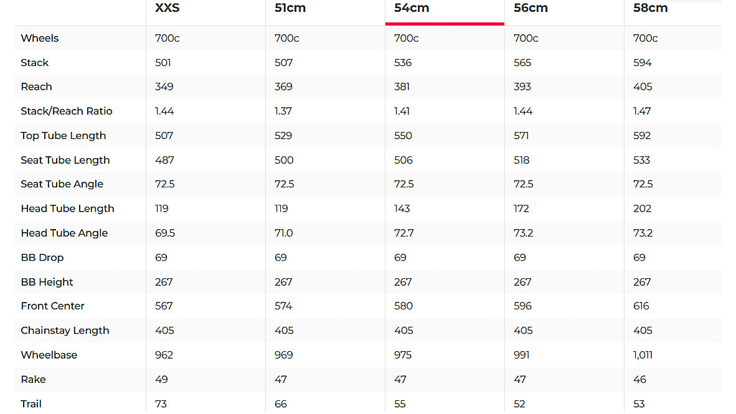The image size is (736, 414).
Task: Click the BB Drop row label
Action: point(42,257)
